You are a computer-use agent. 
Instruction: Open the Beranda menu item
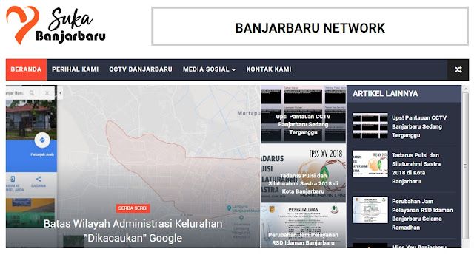(x=26, y=69)
